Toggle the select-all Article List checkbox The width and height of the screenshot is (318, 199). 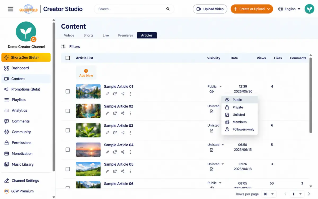click(68, 58)
